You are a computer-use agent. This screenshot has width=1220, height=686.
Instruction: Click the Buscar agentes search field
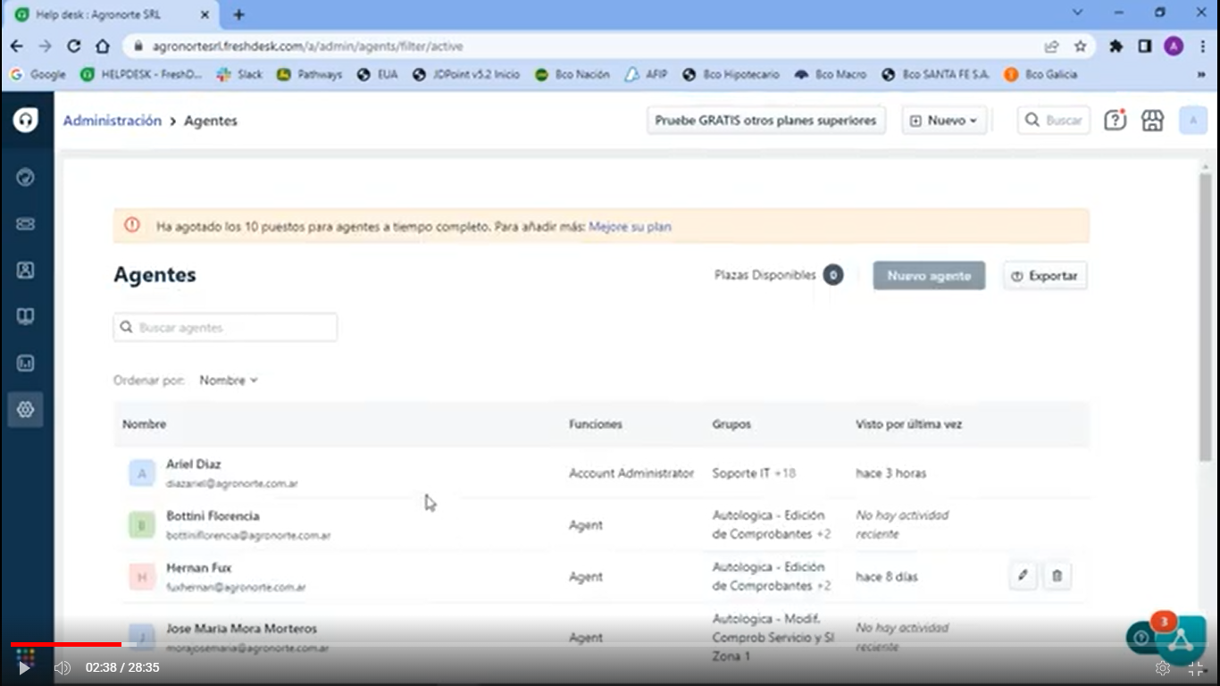225,328
